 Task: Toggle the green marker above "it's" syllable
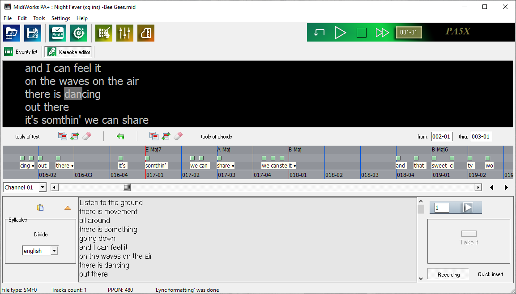coord(121,158)
